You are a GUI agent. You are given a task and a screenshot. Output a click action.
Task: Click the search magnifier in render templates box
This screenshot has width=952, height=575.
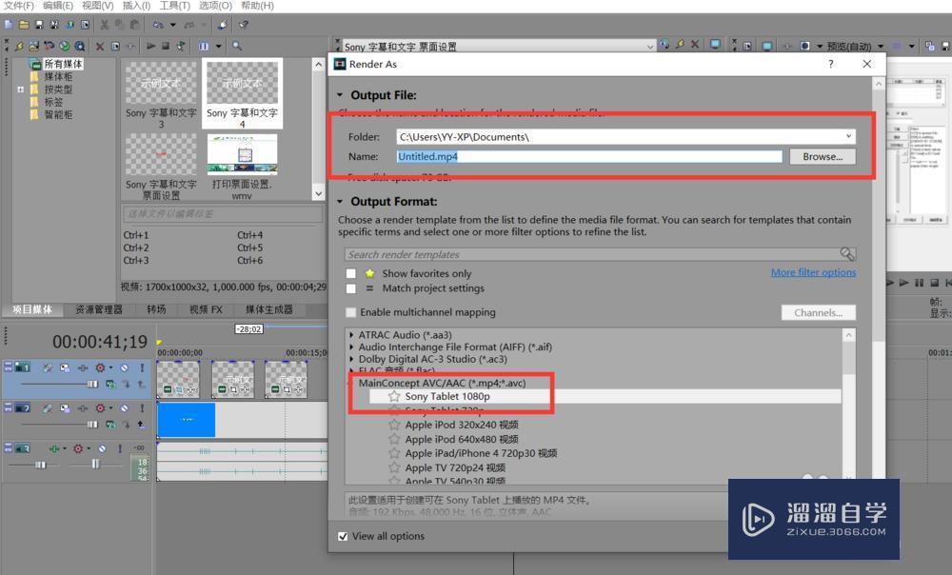point(847,254)
